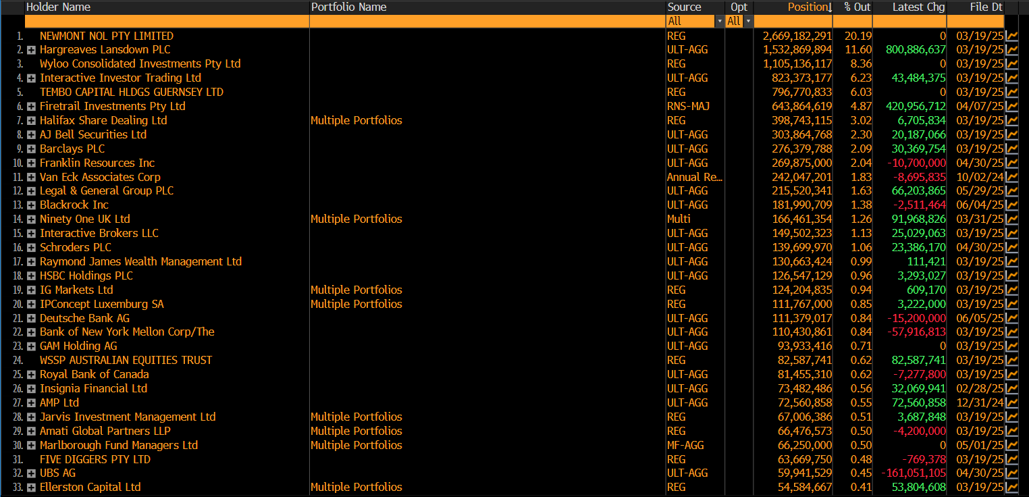Click Annual Re... source for Van Eck Associates
1029x497 pixels.
(x=695, y=178)
